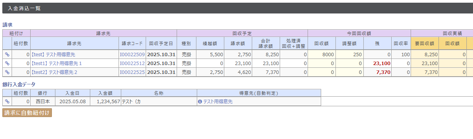
Task: Click link icon for test2 invoice row
Action: pyautogui.click(x=7, y=72)
